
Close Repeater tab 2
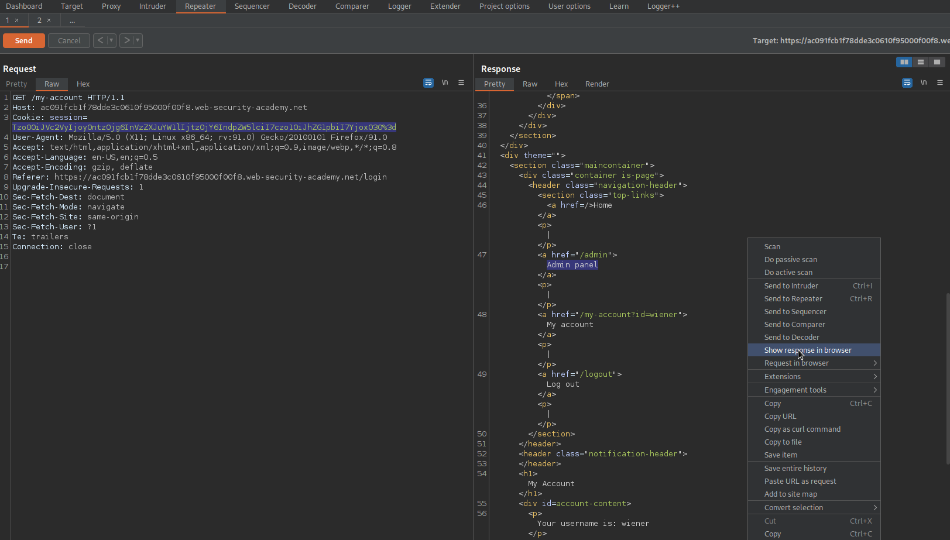coord(49,20)
